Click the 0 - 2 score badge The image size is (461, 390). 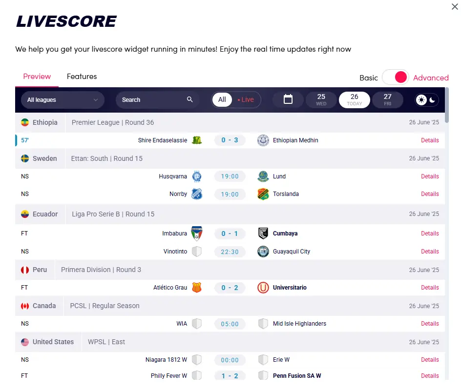coord(230,288)
